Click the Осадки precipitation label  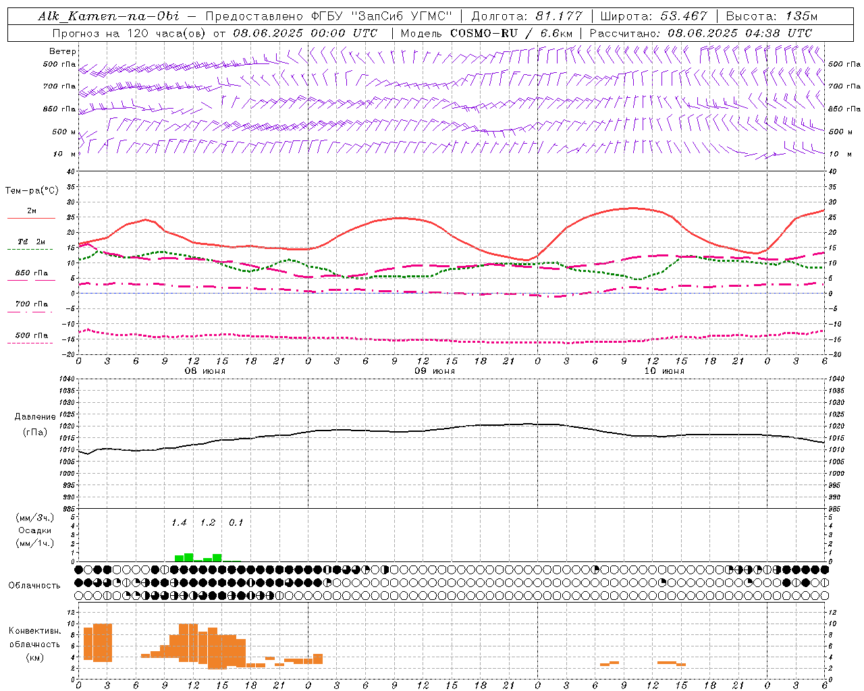tap(35, 530)
